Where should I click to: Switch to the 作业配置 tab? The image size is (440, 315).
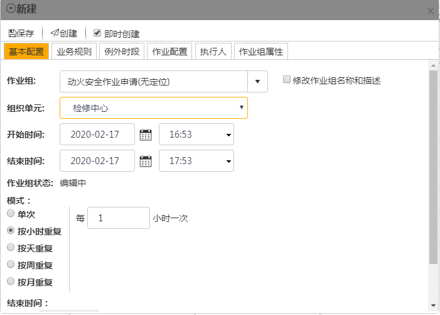coord(170,52)
